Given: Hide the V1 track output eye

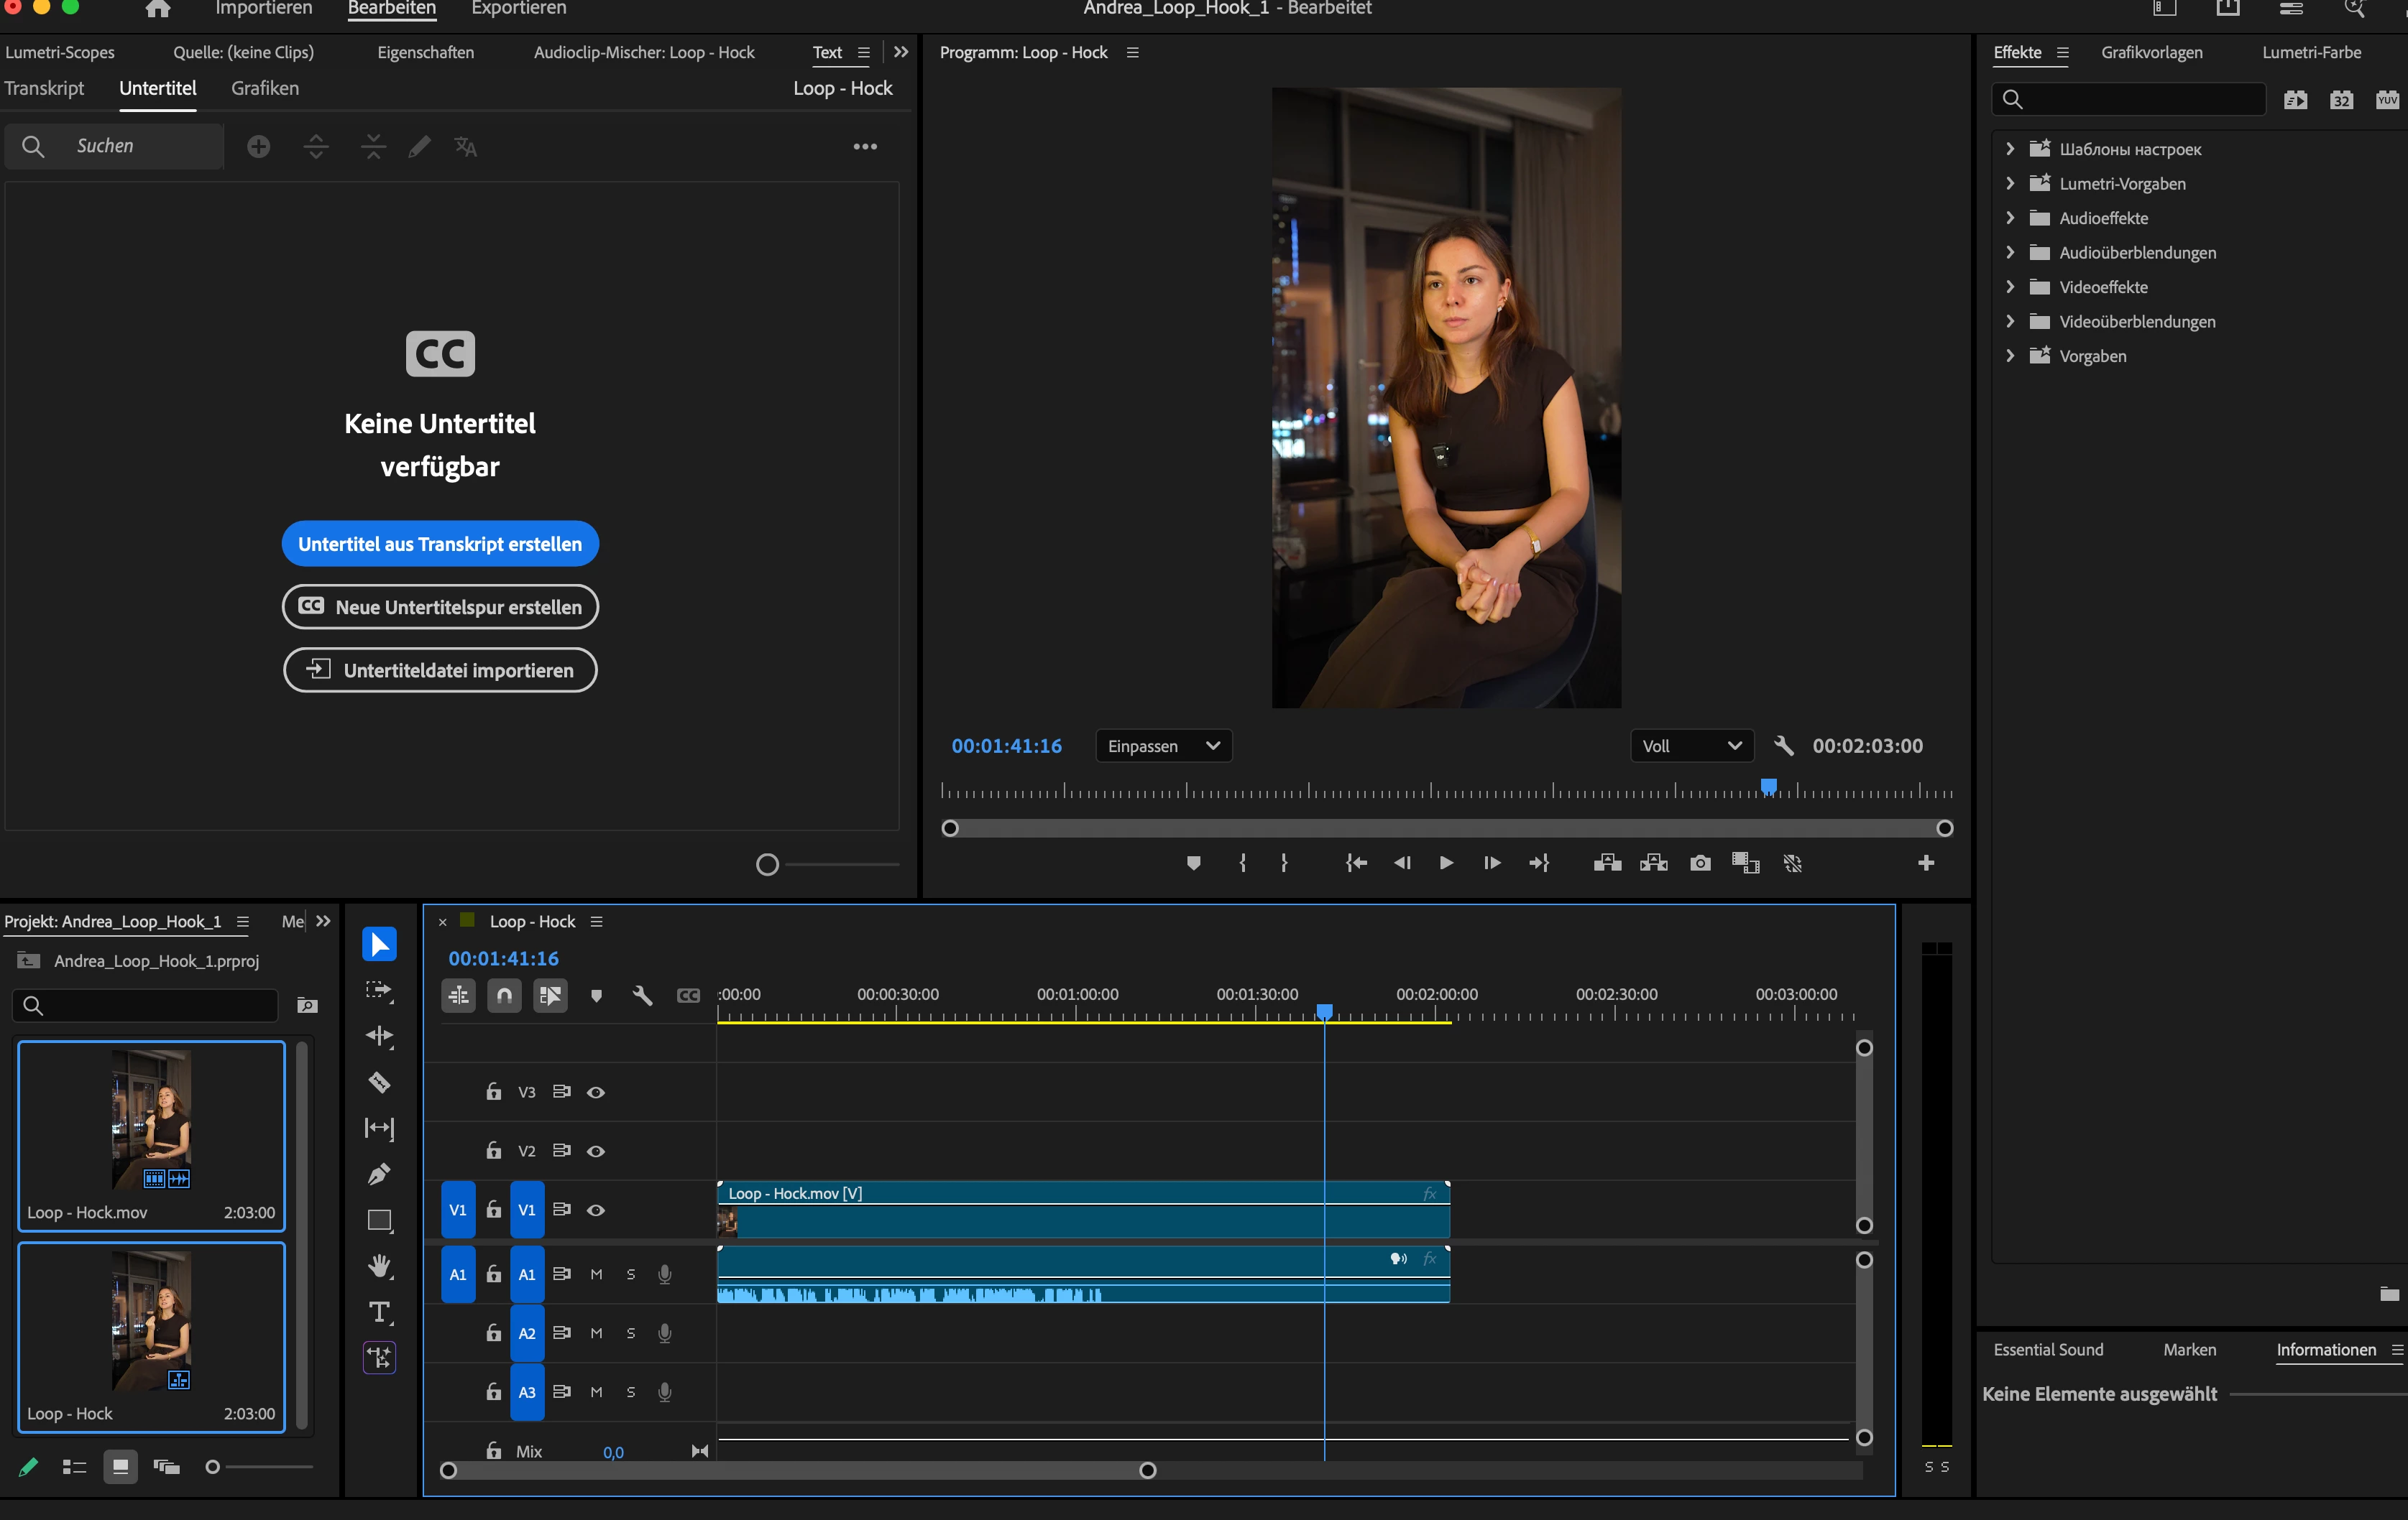Looking at the screenshot, I should [596, 1210].
